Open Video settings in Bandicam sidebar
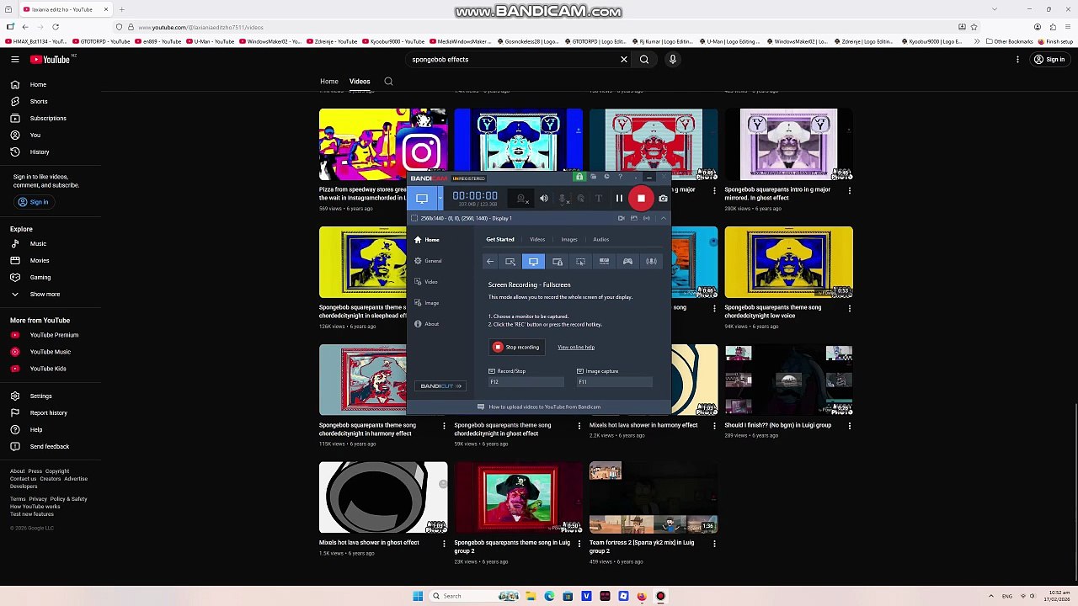Viewport: 1078px width, 606px height. click(425, 282)
